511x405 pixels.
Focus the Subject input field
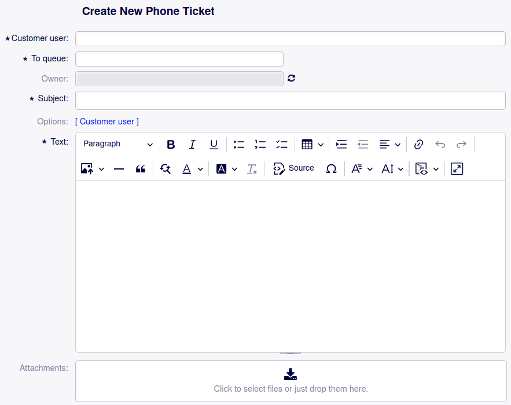click(x=291, y=100)
